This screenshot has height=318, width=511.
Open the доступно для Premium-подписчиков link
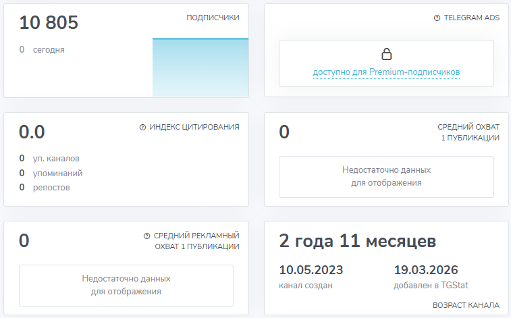[x=386, y=72]
